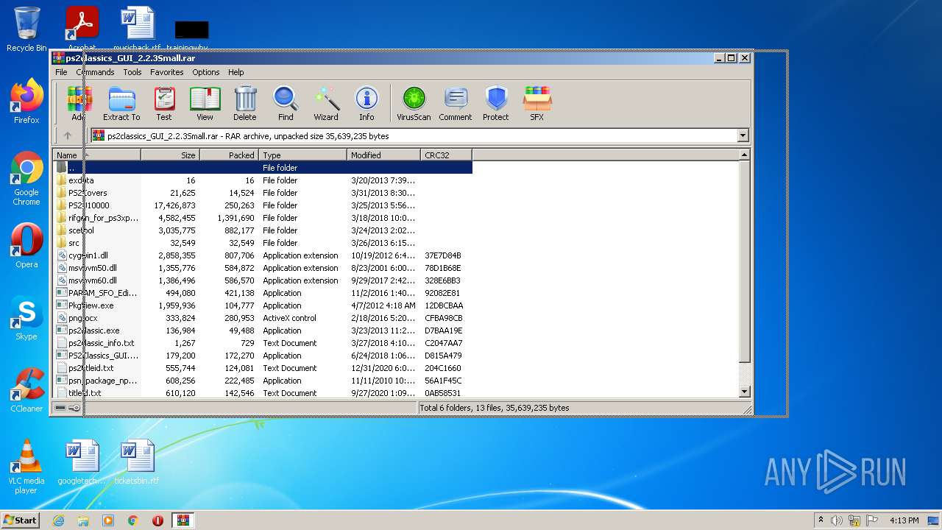This screenshot has height=530, width=942.
Task: Select the src folder row
Action: click(263, 243)
